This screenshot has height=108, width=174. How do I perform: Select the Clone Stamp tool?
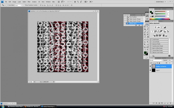[x=145, y=35]
